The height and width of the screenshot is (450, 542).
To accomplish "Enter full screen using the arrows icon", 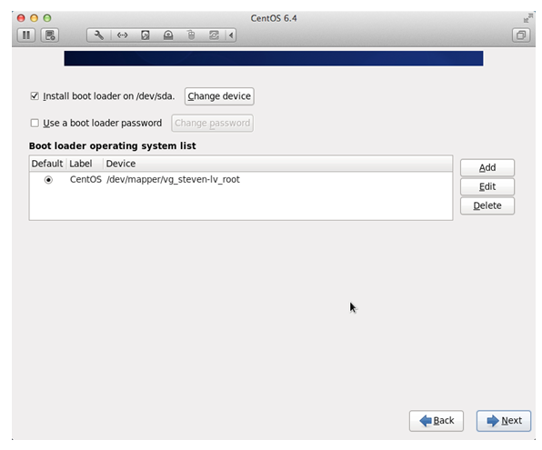I will pyautogui.click(x=527, y=18).
